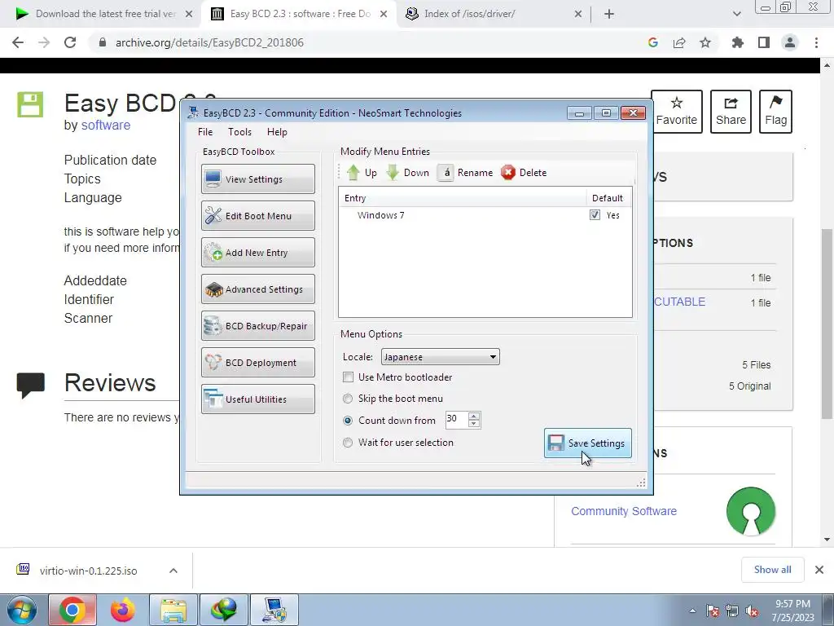
Task: Select Count down from radio option
Action: (x=348, y=420)
